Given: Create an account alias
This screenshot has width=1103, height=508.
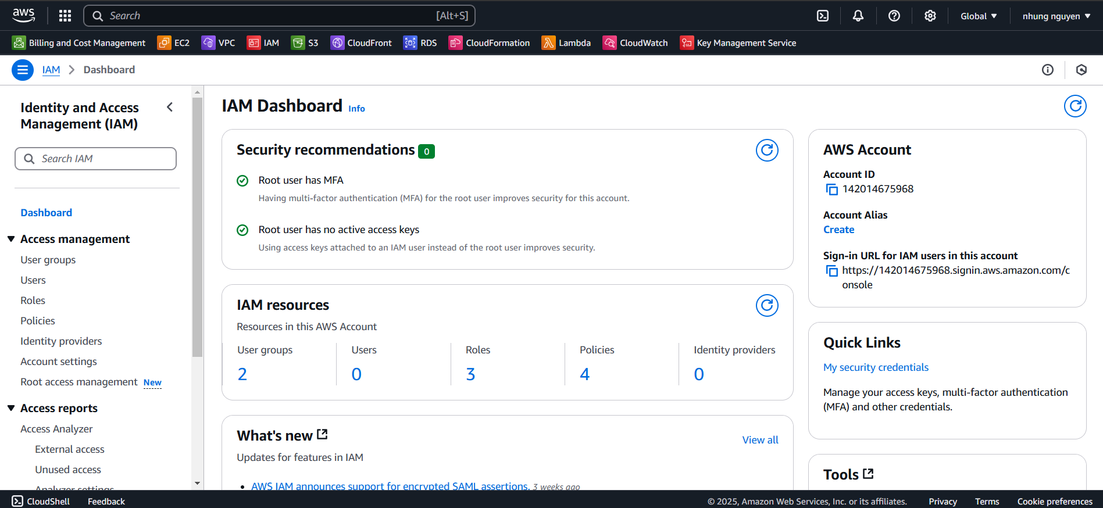Looking at the screenshot, I should (839, 230).
